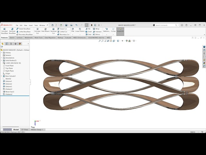Switch to the Surfaces tab
The image size is (206, 155).
(x=19, y=38)
